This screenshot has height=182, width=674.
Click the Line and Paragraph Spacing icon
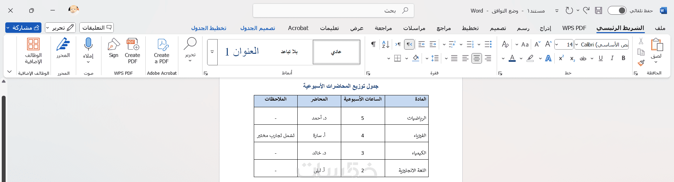435,58
